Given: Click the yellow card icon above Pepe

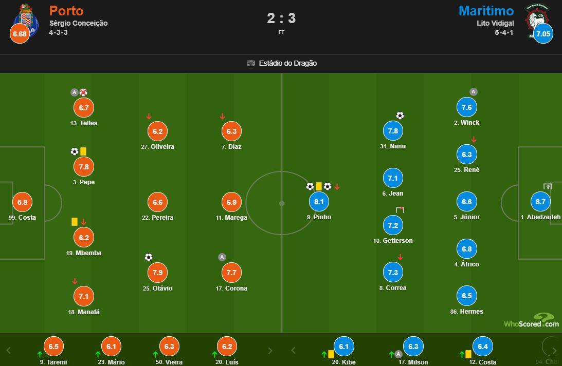Looking at the screenshot, I should 83,151.
